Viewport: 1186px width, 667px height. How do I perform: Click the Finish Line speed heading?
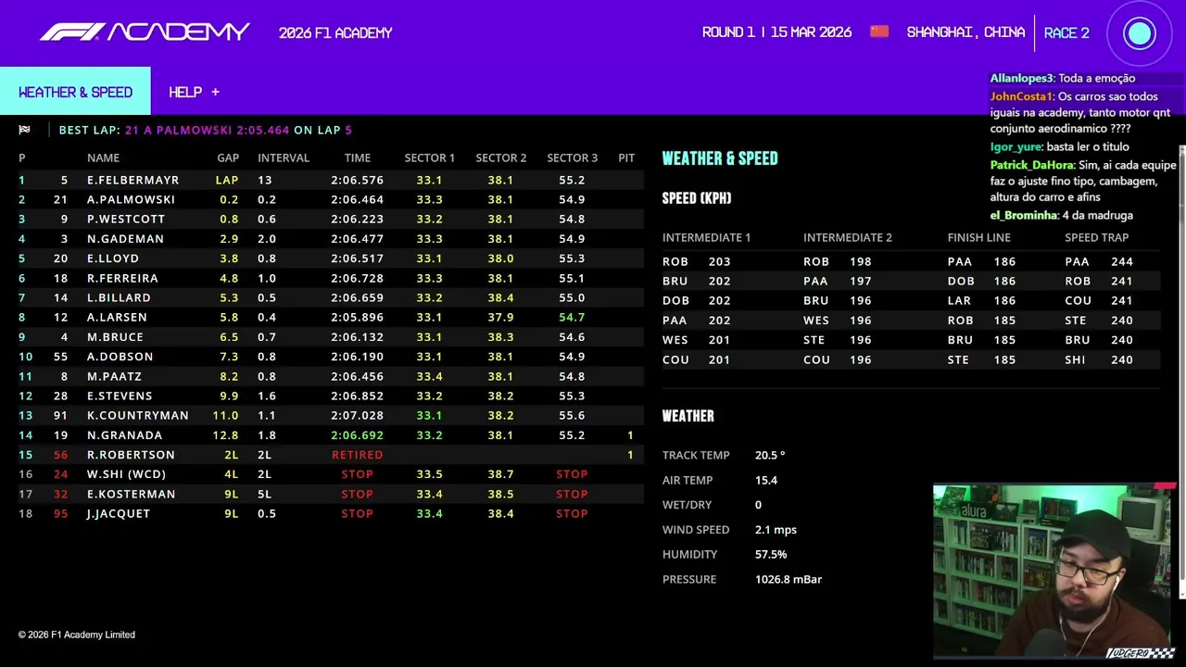[x=978, y=237]
